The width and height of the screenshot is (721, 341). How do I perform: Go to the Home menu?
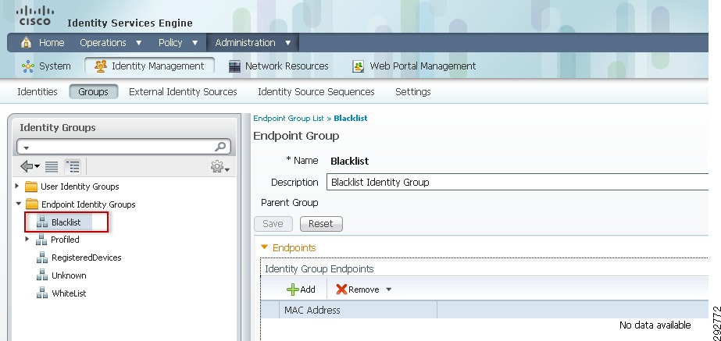pos(52,43)
